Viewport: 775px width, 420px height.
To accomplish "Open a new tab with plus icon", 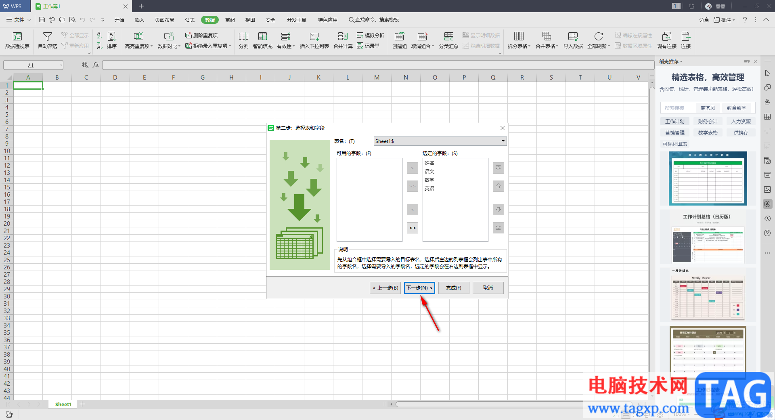I will pos(141,6).
